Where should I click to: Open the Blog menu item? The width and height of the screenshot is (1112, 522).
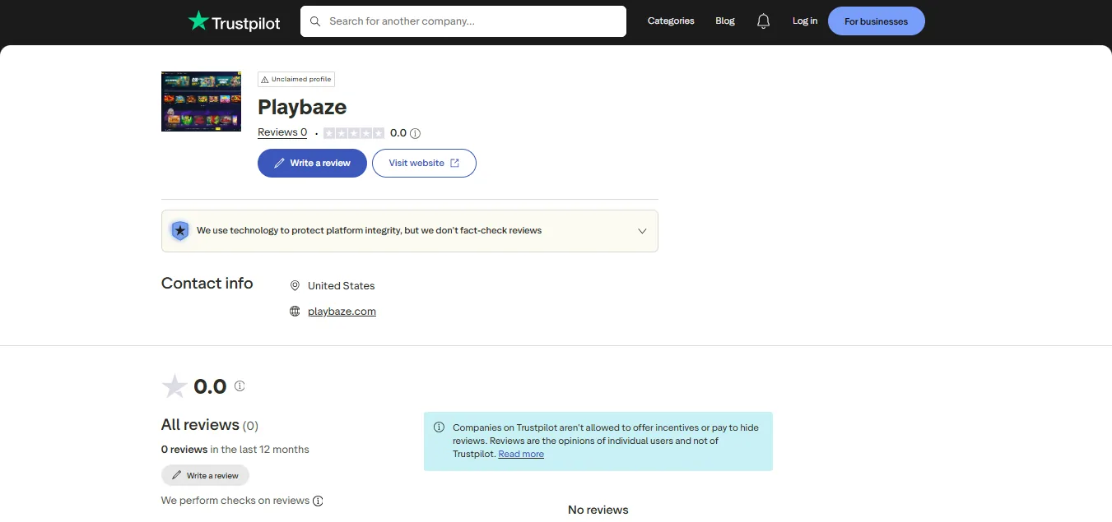725,21
